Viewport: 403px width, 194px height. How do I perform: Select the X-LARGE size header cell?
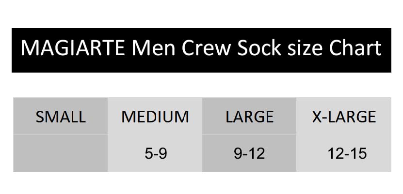344,117
